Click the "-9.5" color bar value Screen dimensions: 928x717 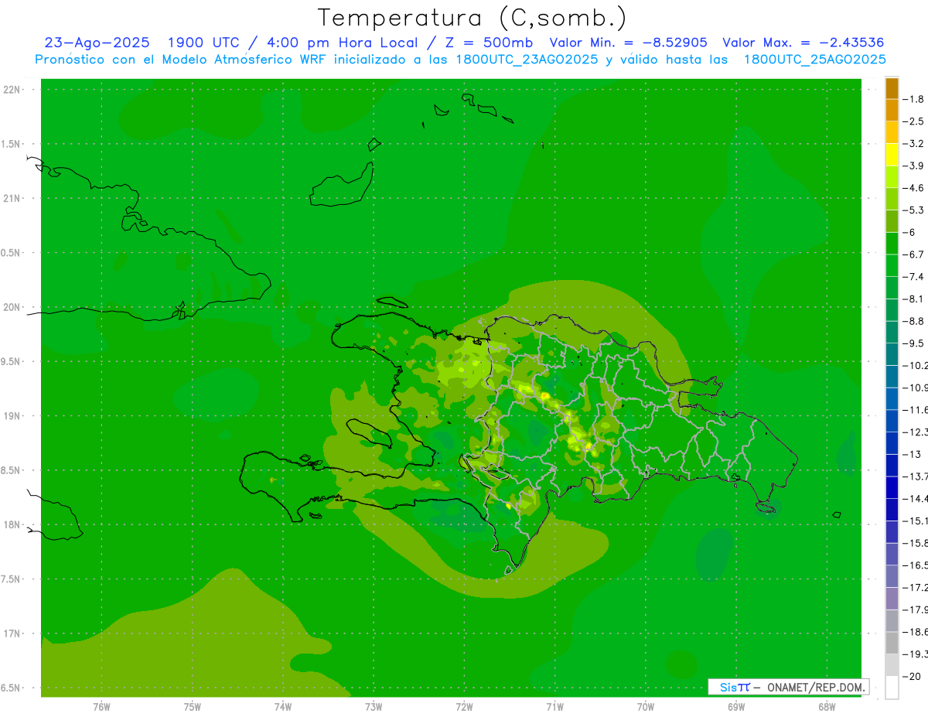click(913, 343)
